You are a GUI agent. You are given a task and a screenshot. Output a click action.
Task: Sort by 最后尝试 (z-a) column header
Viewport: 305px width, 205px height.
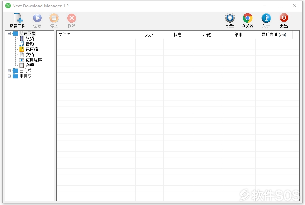pos(274,35)
